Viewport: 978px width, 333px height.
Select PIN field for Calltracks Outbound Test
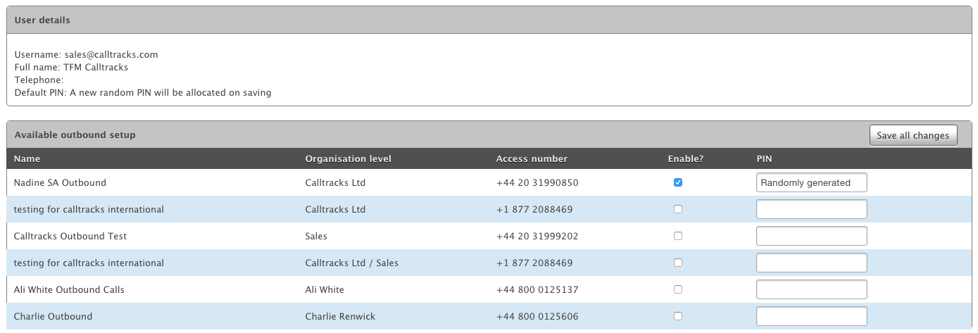[x=812, y=236]
